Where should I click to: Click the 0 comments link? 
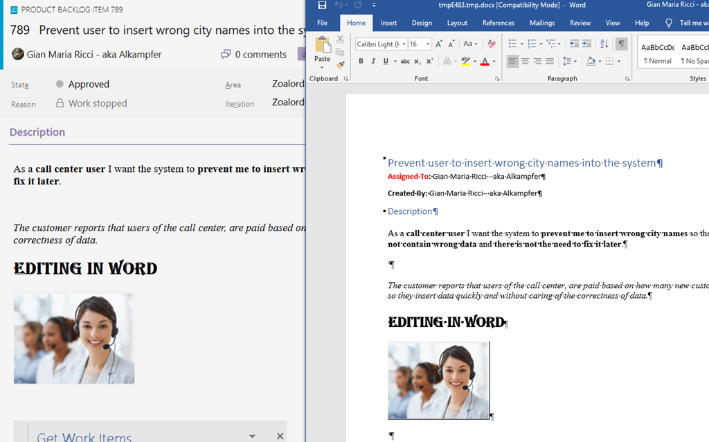(262, 53)
